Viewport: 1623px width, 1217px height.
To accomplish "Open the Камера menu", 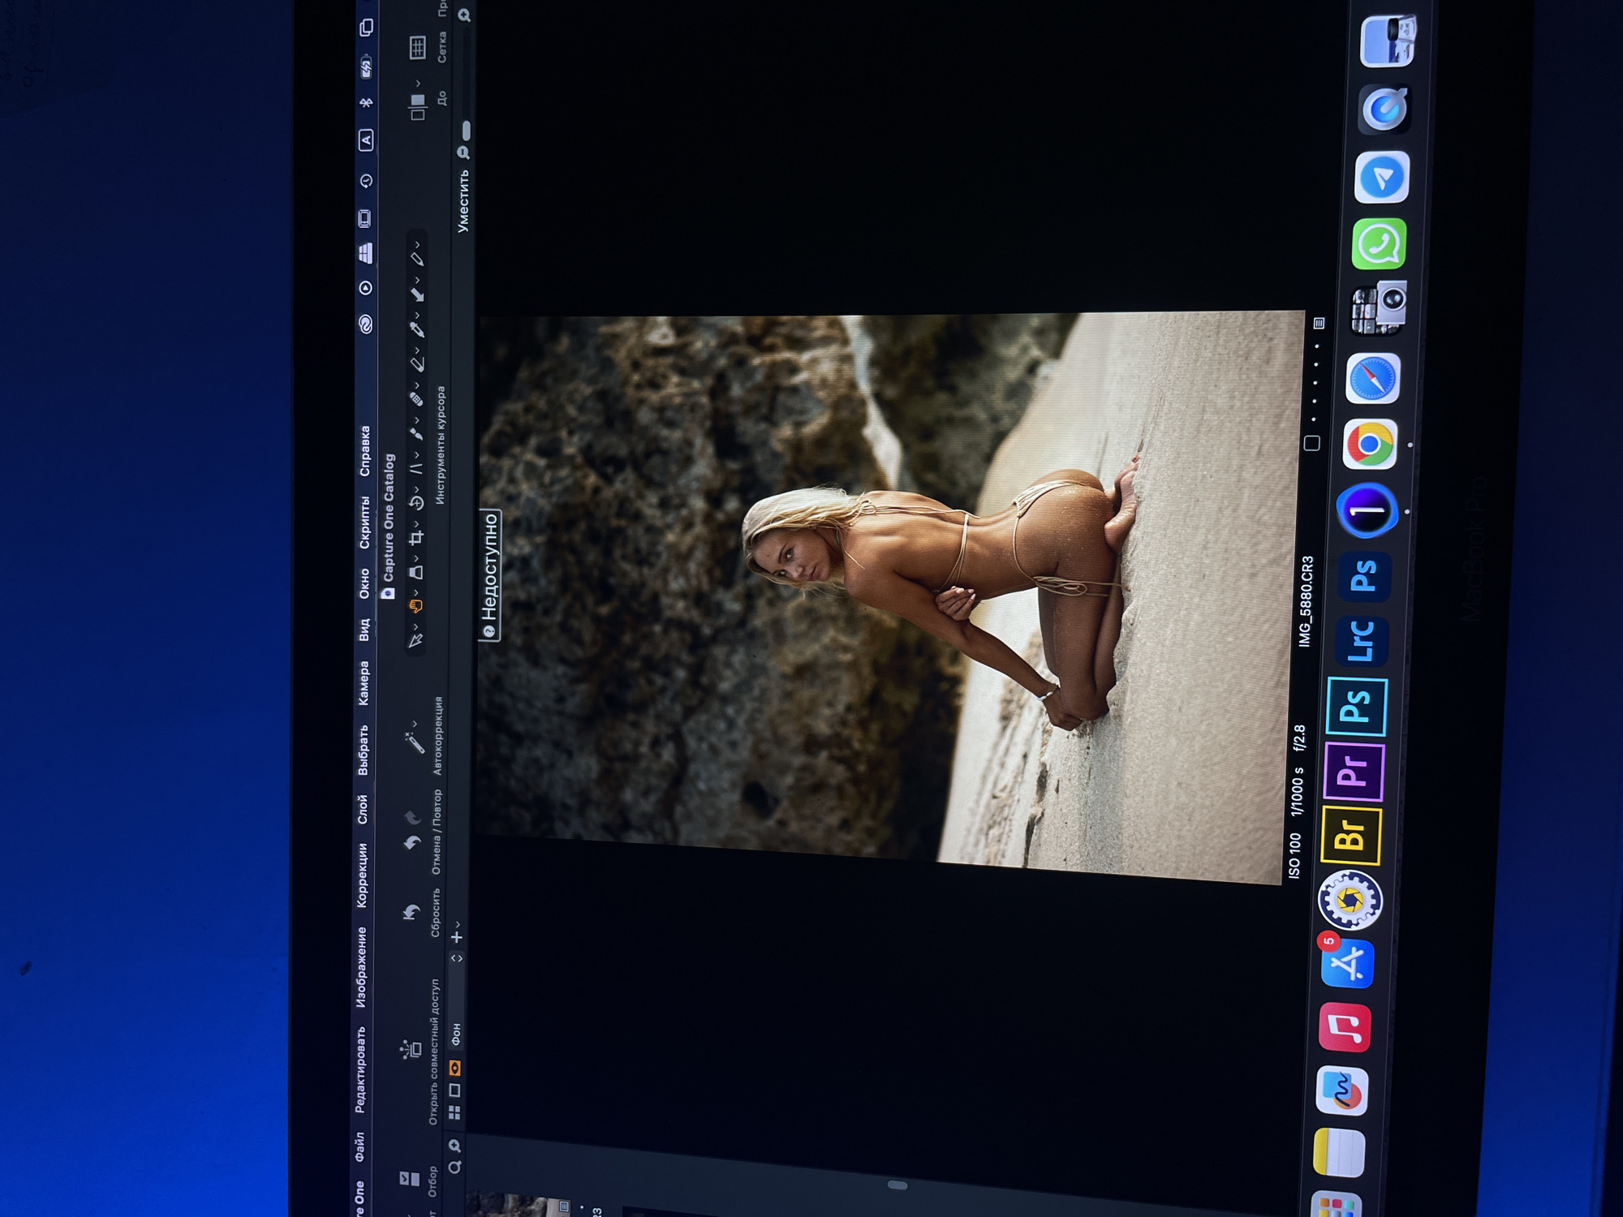I will tap(364, 683).
